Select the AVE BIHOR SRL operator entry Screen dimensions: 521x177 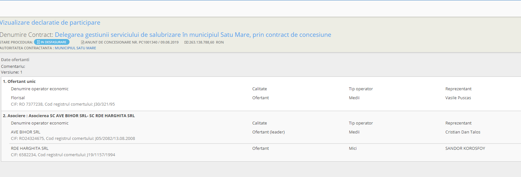coord(26,132)
